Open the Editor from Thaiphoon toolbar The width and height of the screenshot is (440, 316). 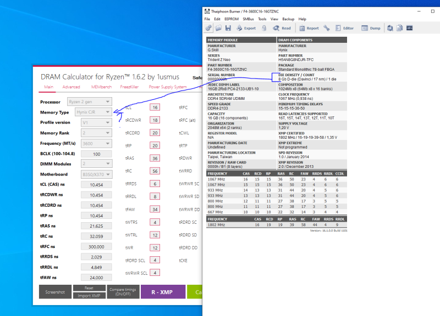[345, 28]
